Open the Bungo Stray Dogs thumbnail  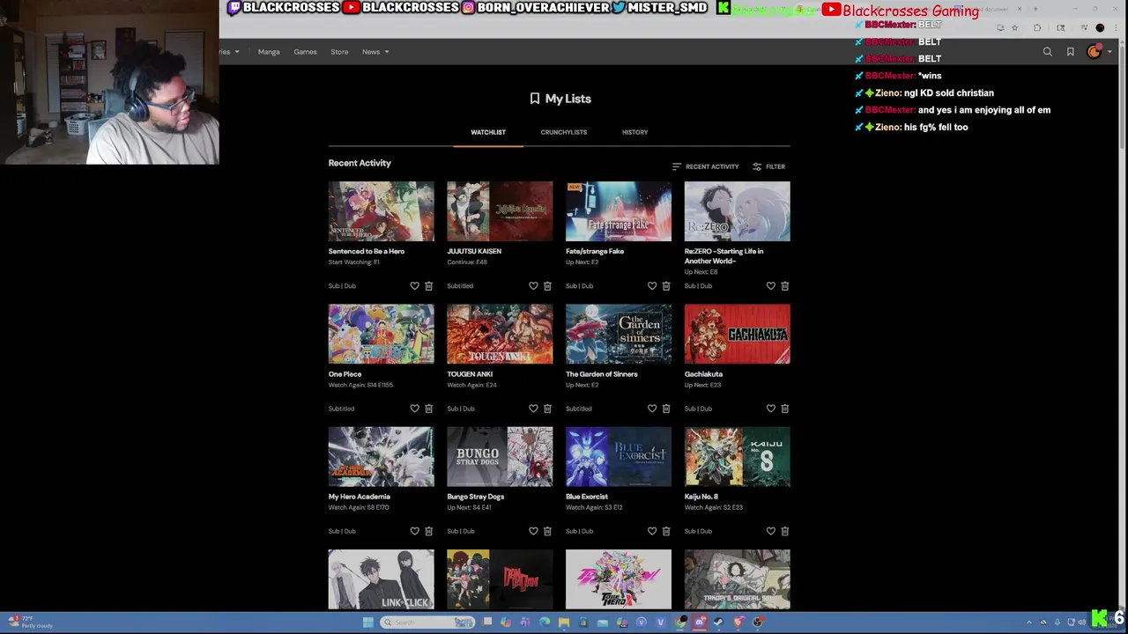click(500, 456)
